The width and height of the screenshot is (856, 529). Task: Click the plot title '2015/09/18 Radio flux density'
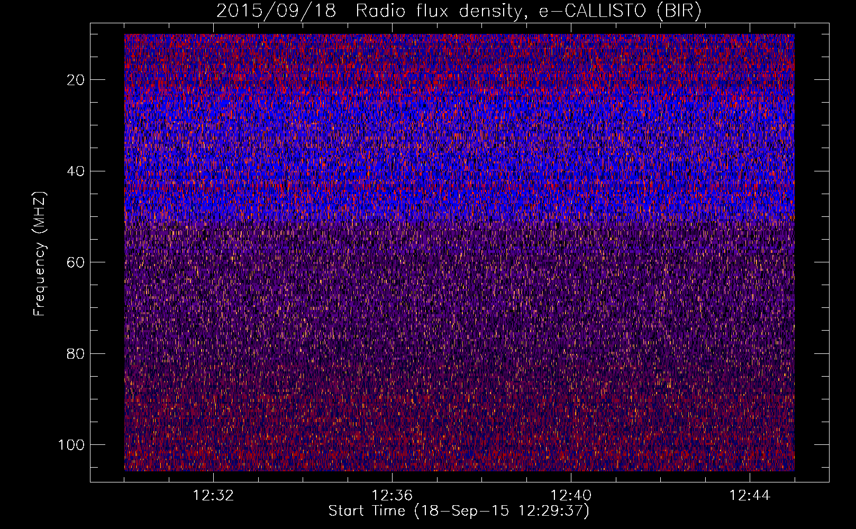459,11
